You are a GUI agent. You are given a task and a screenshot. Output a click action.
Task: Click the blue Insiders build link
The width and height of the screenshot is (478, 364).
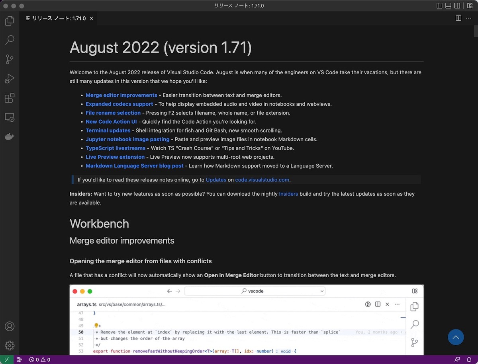click(288, 194)
